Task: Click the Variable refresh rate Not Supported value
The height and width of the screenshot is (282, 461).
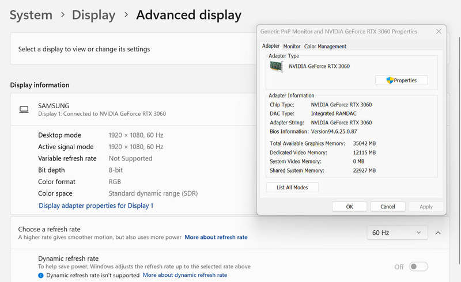Action: tap(131, 159)
